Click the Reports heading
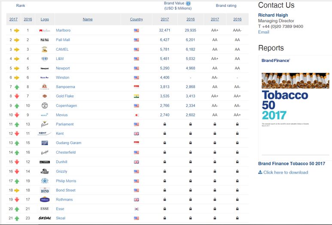Screen dimensions: 332x225 [x=271, y=48]
